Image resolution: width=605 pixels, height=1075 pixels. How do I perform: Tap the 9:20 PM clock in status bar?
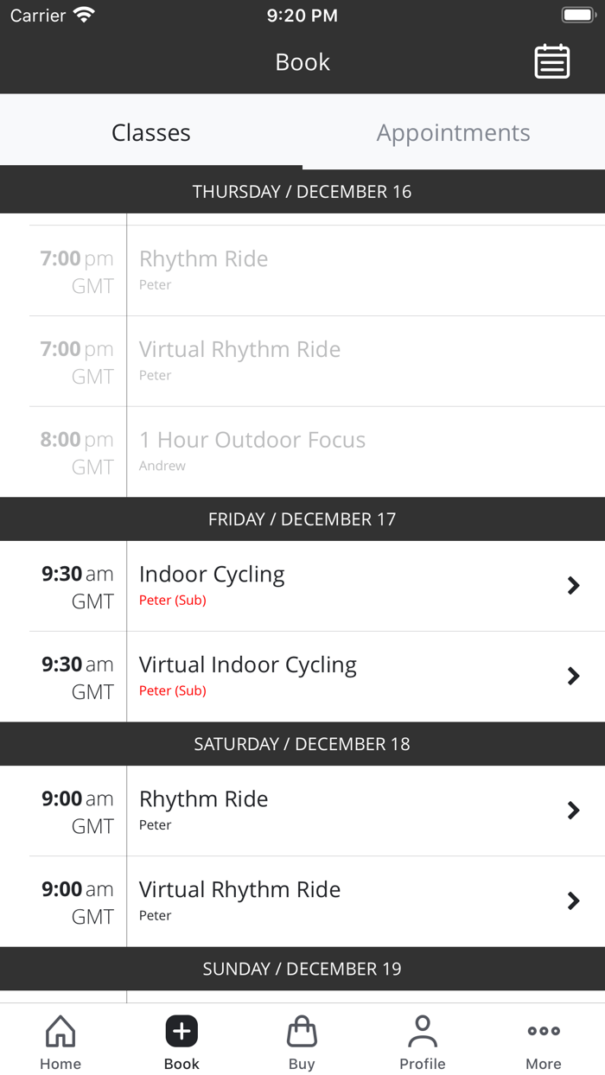click(x=302, y=15)
